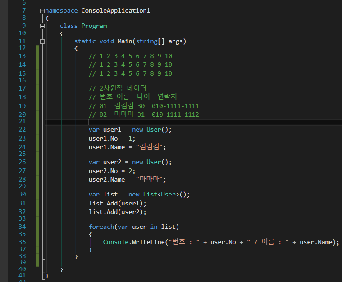Click 'user2.No = 2;' statement
This screenshot has width=342, height=282.
pyautogui.click(x=112, y=171)
